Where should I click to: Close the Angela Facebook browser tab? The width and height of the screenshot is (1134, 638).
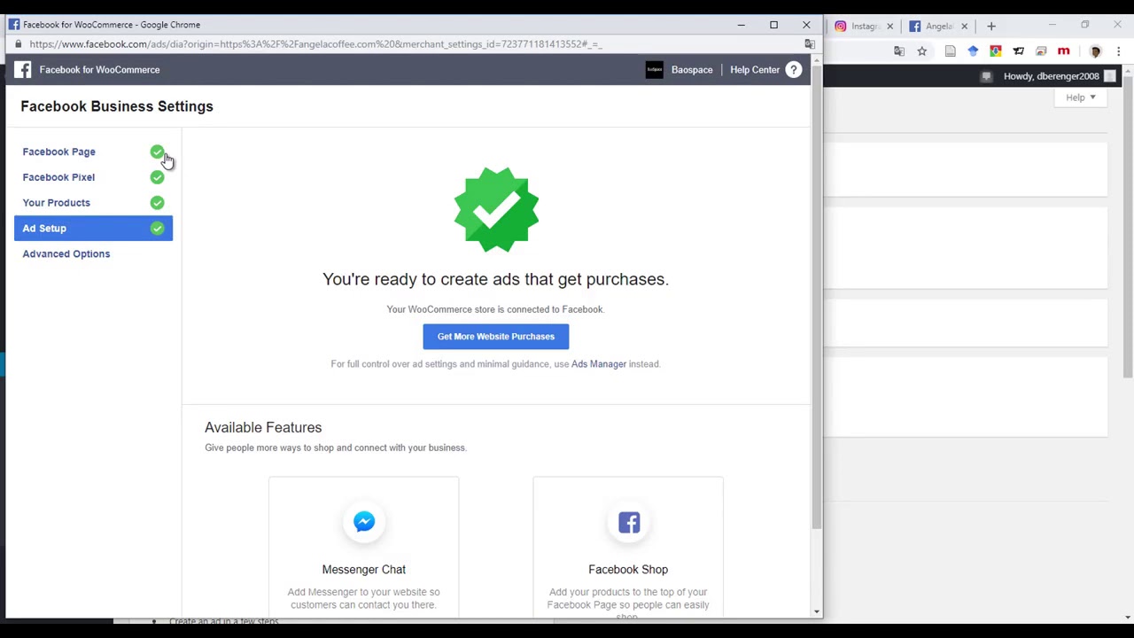pos(964,27)
